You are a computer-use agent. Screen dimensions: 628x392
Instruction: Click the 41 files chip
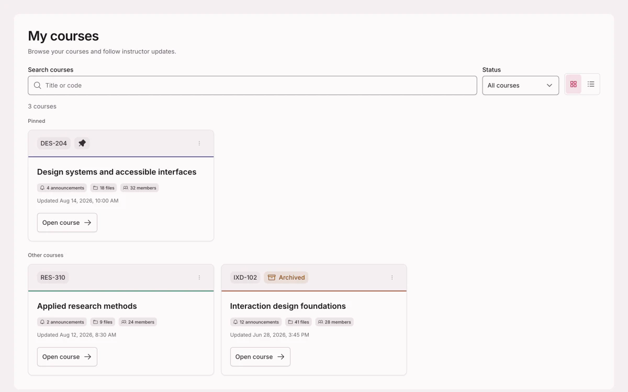tap(298, 322)
